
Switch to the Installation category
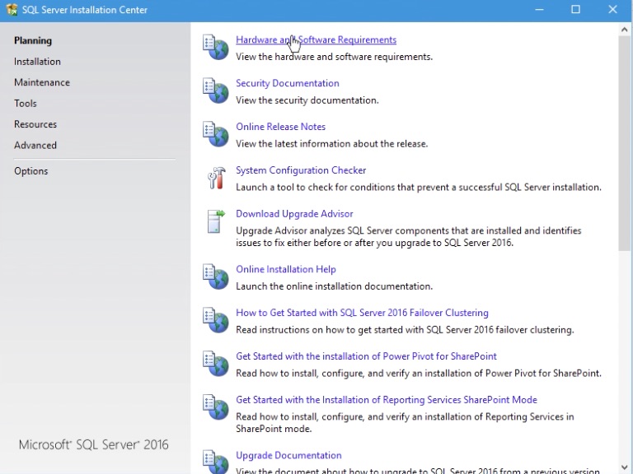(38, 62)
